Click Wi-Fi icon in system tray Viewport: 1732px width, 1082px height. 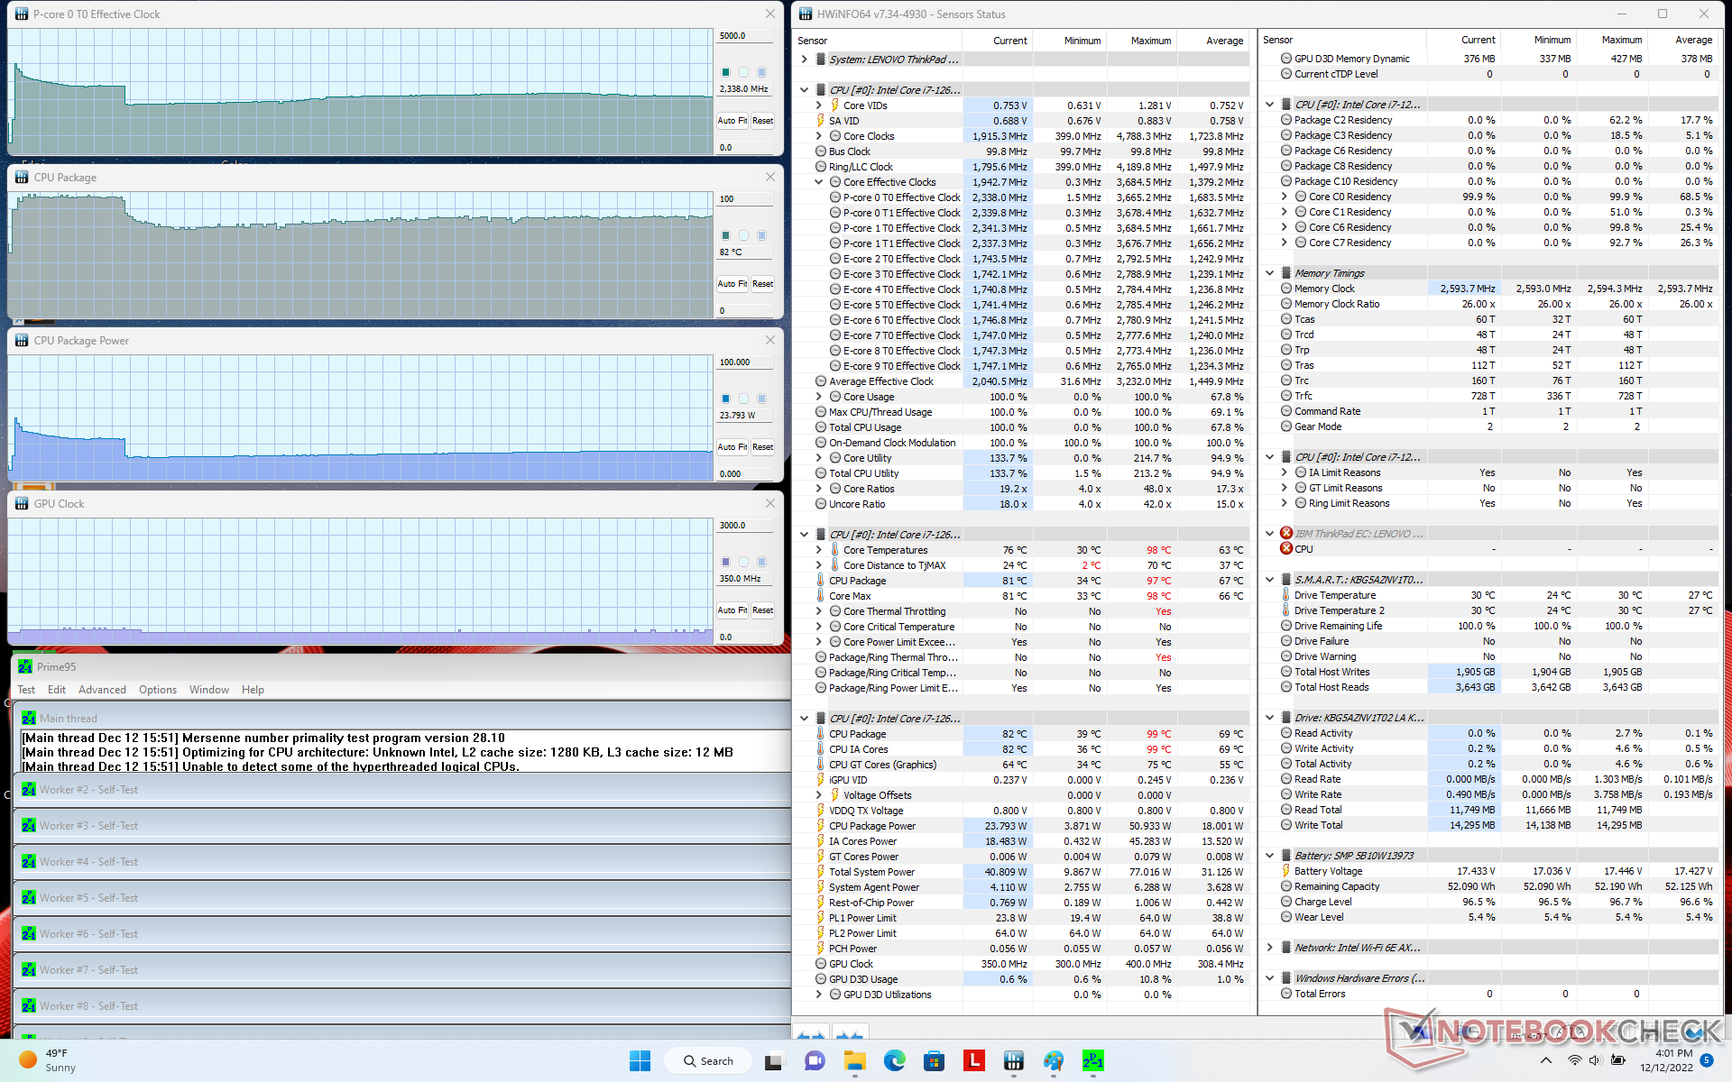click(1574, 1061)
